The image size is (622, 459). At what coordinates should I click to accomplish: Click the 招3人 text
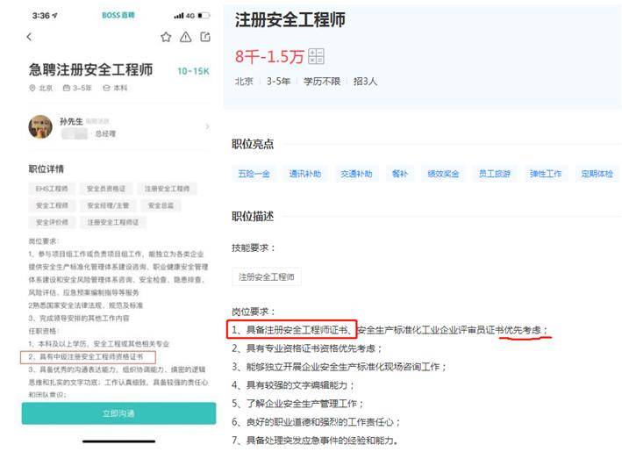(365, 82)
